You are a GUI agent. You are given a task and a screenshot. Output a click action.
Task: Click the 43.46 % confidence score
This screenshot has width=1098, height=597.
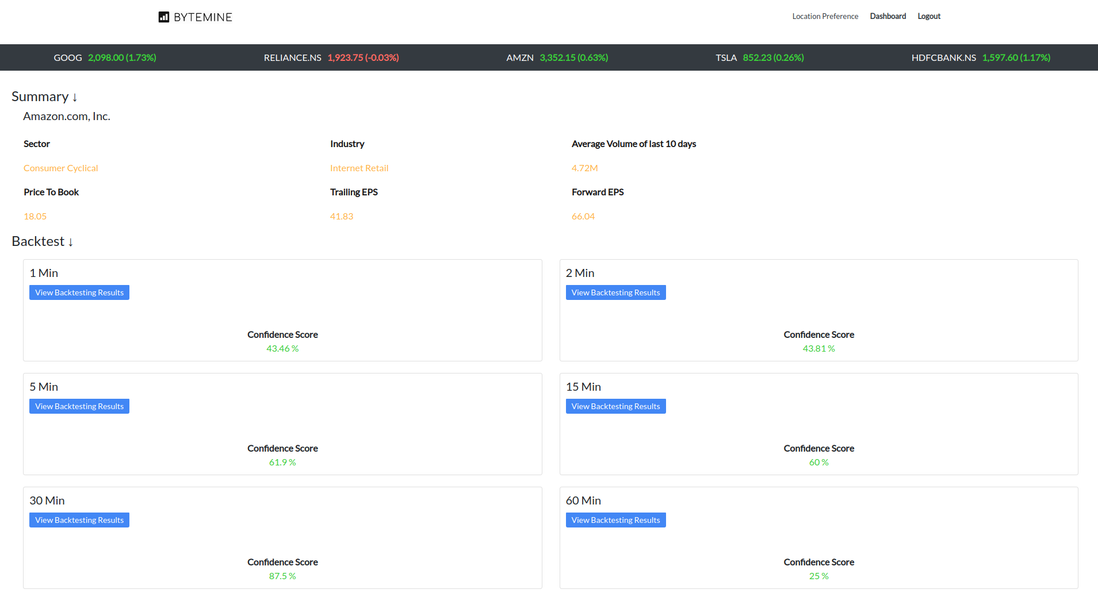tap(282, 348)
